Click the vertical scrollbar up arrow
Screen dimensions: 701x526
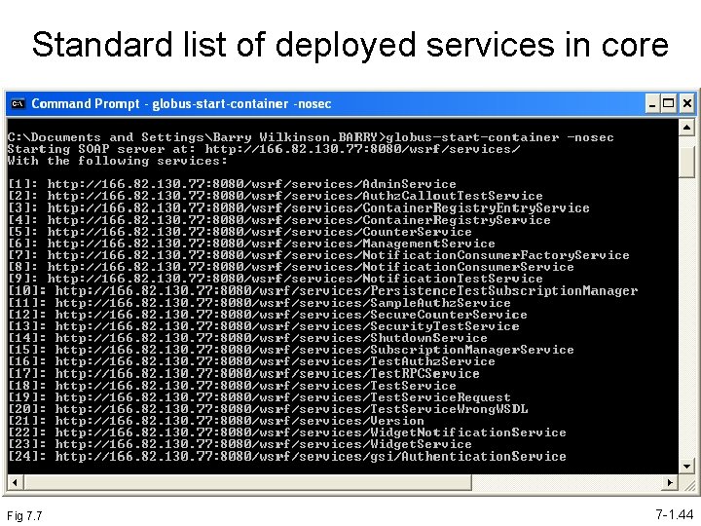[686, 128]
